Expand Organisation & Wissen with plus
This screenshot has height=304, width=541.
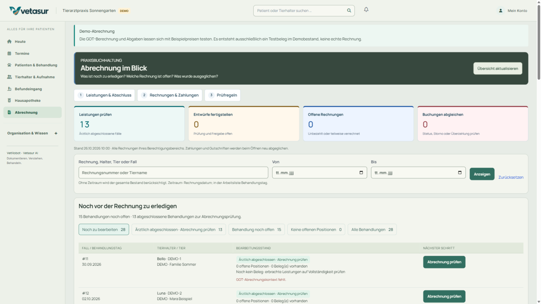click(x=56, y=133)
